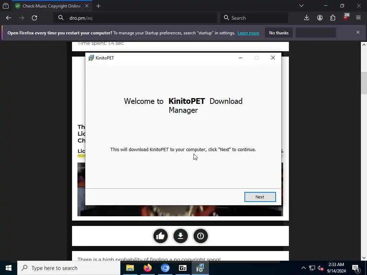Screen dimensions: 367x275
Task: Open Firefox downloads panel
Action: [307, 18]
